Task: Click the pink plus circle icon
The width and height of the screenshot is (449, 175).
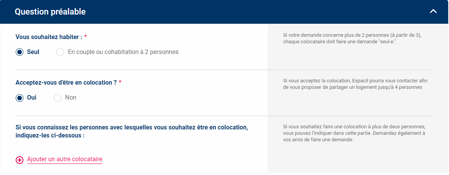Action: coord(20,160)
